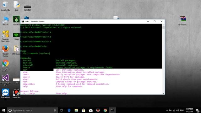Open the green Wi-Fi desktop icon

[x=16, y=36]
